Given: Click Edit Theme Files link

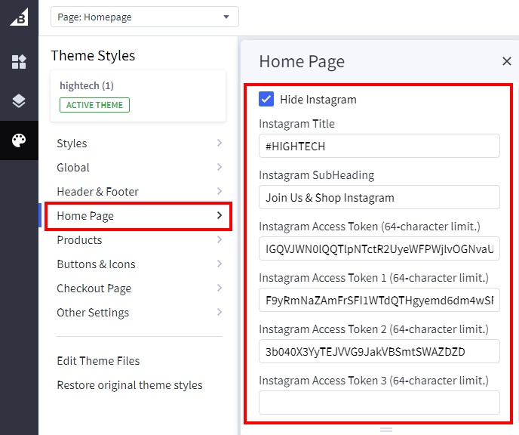Looking at the screenshot, I should [x=98, y=361].
